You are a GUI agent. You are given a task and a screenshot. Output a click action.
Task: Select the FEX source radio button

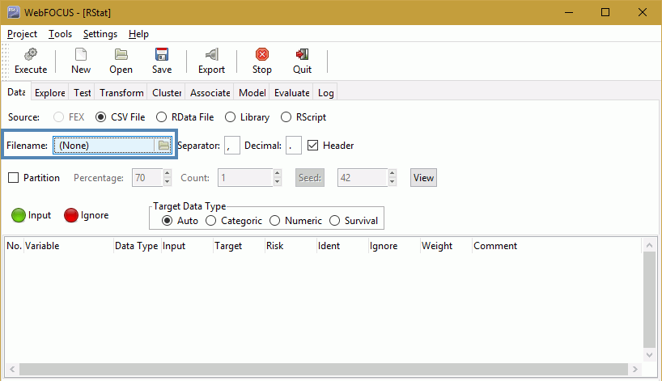tap(58, 116)
